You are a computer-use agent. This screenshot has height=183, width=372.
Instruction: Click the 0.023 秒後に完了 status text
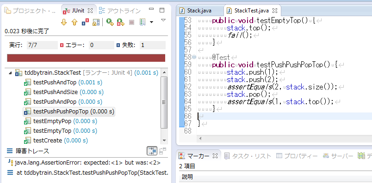pos(27,31)
